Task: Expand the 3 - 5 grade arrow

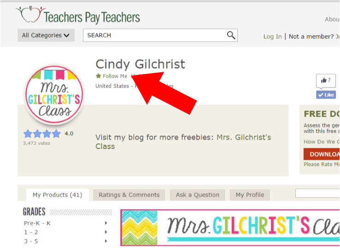Action: [x=106, y=241]
